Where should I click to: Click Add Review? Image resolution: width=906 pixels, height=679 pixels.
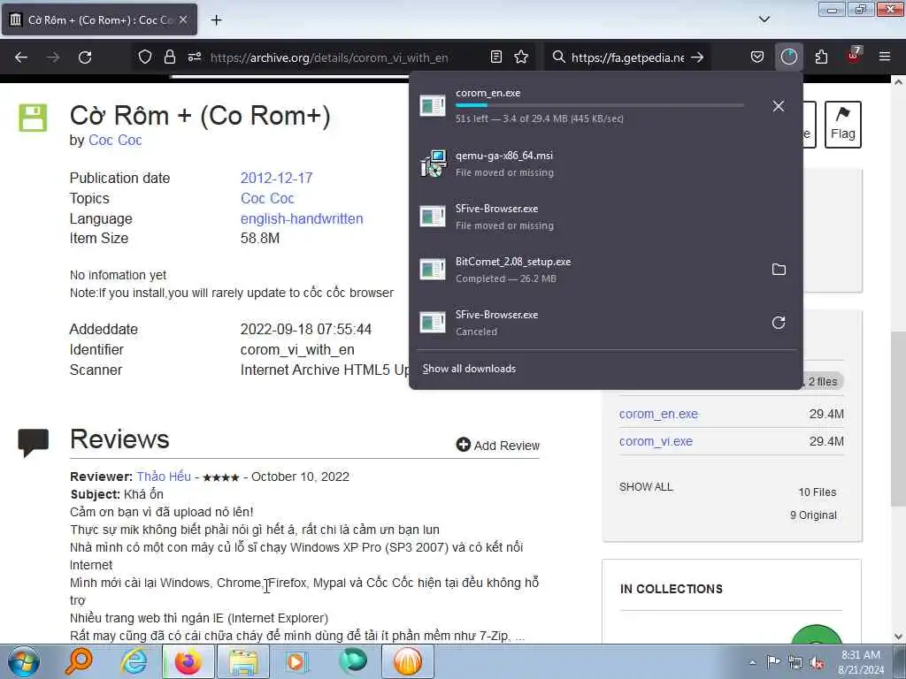coord(497,446)
